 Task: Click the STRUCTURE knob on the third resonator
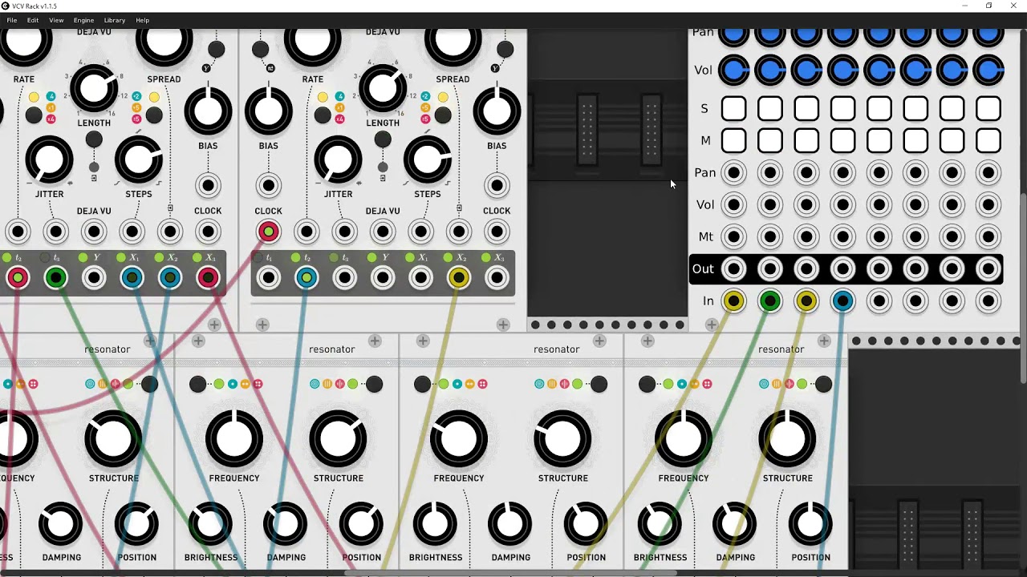click(562, 439)
